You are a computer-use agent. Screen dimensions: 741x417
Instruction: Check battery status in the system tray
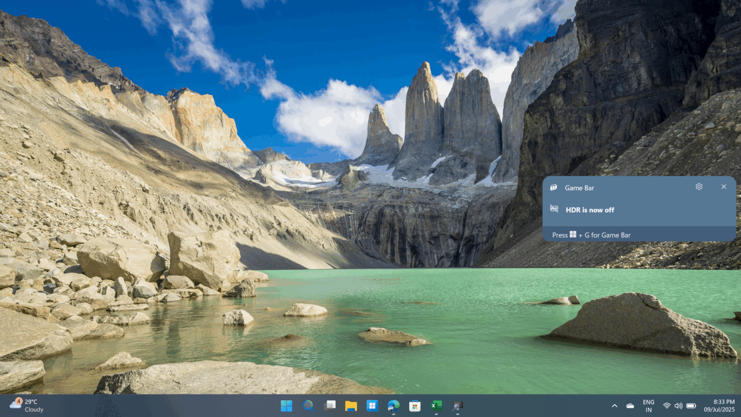coord(690,406)
